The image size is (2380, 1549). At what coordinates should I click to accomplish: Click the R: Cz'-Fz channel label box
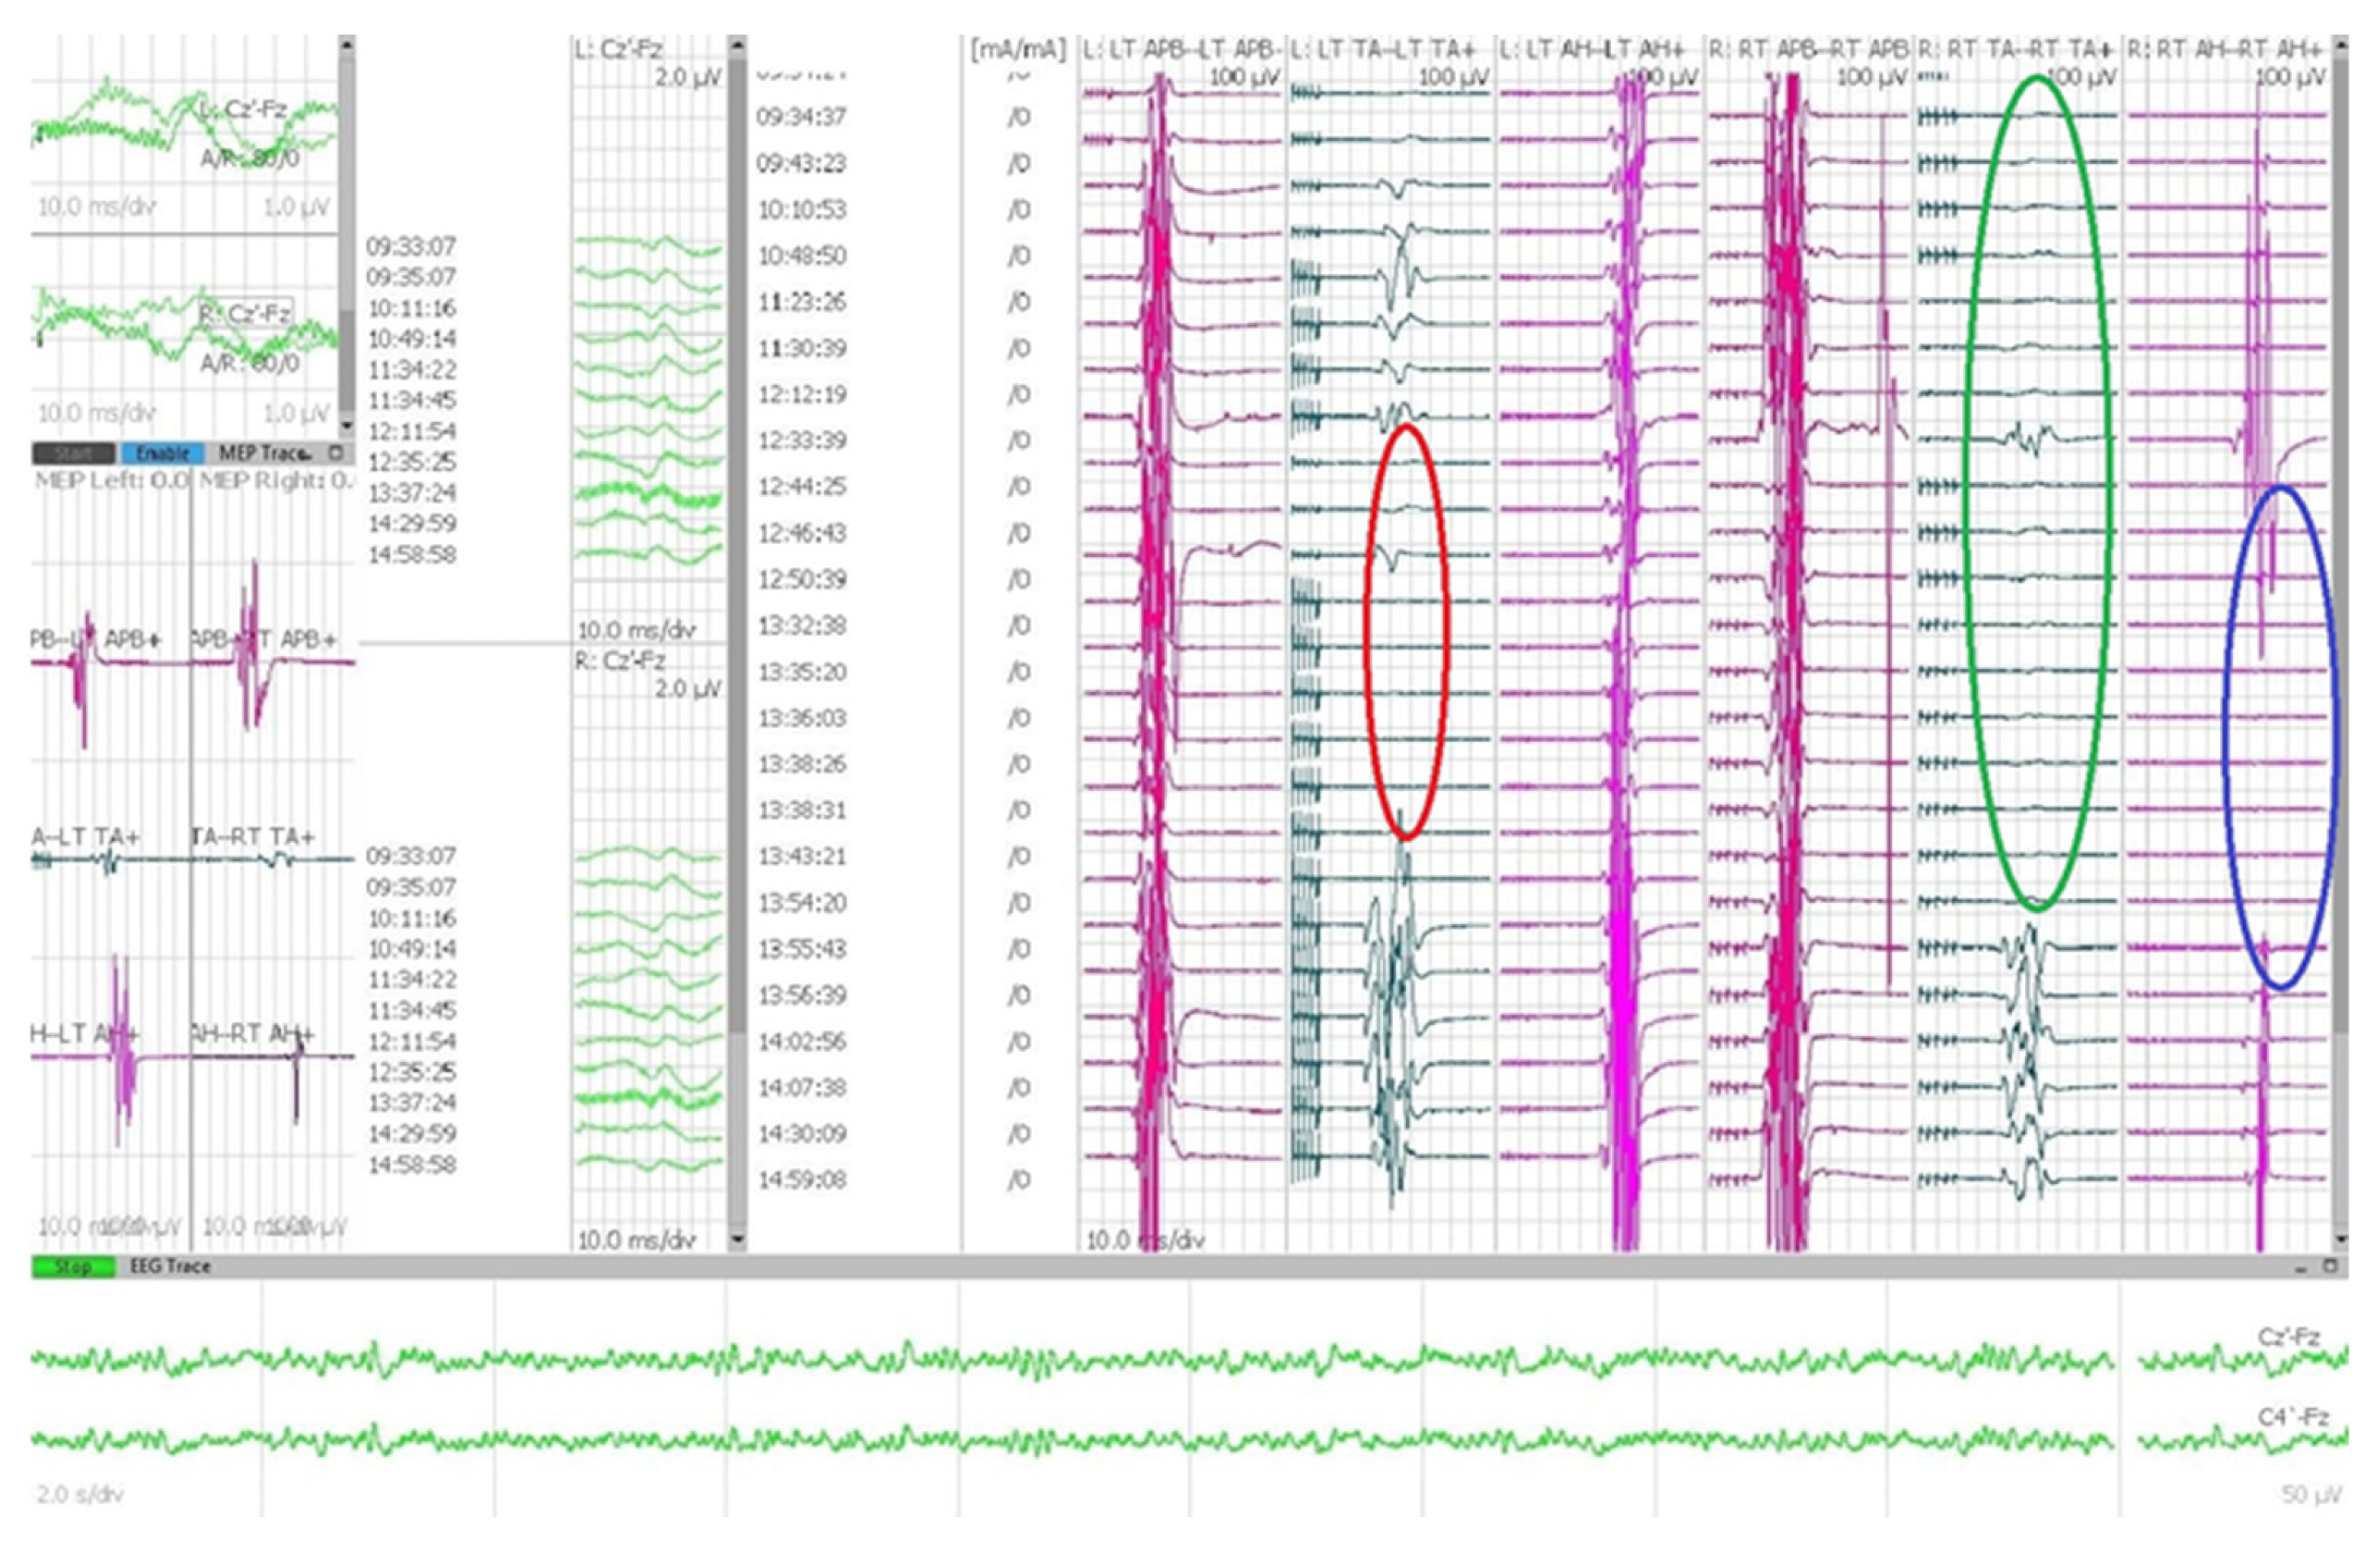tap(245, 314)
